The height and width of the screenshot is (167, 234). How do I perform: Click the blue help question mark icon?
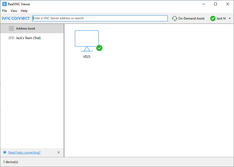5,152
